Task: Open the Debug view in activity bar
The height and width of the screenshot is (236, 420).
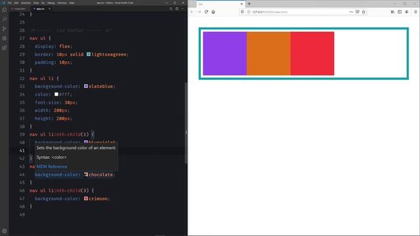Action: [x=5, y=38]
